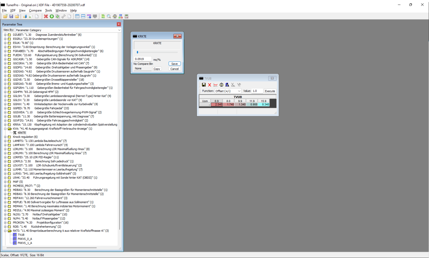Click the Save button in KRKTE dialog
429x258 pixels.
(174, 64)
